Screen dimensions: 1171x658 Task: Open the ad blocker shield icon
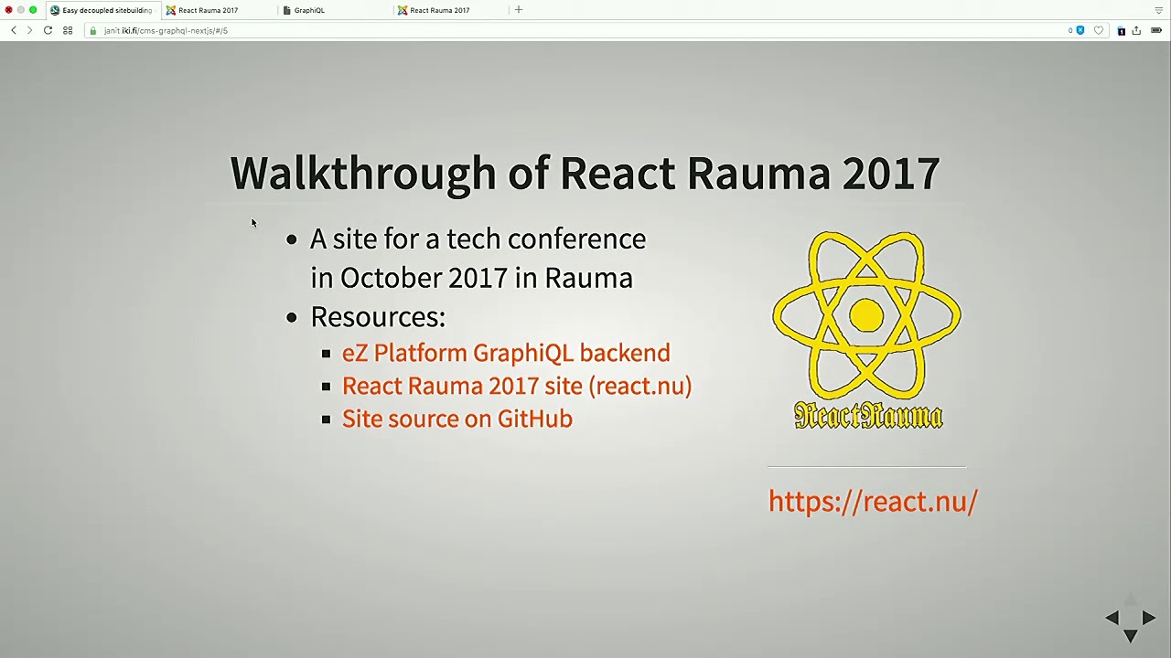pos(1080,30)
